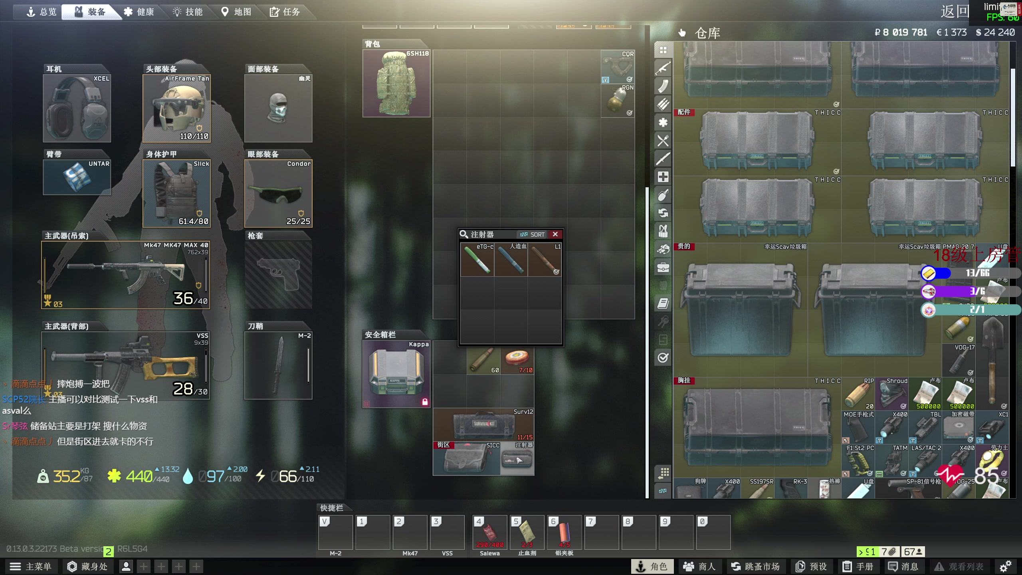This screenshot has width=1022, height=575.
Task: Filter stash by checkmark icon
Action: (x=663, y=358)
